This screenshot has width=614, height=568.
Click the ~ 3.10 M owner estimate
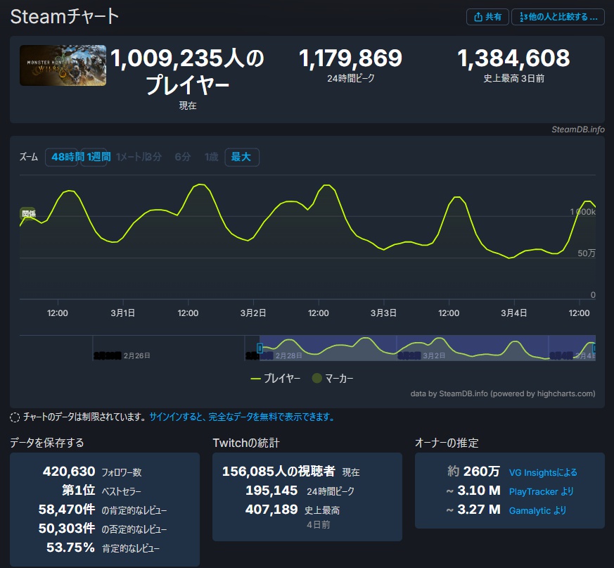click(x=473, y=491)
